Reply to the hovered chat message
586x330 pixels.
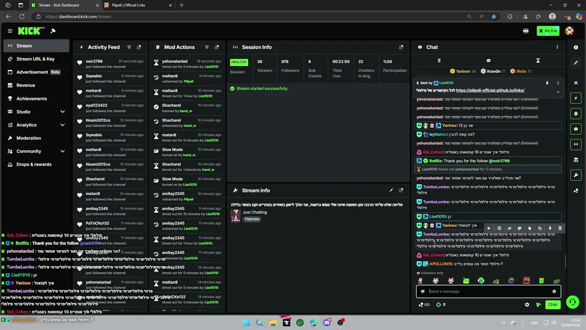tap(540, 228)
